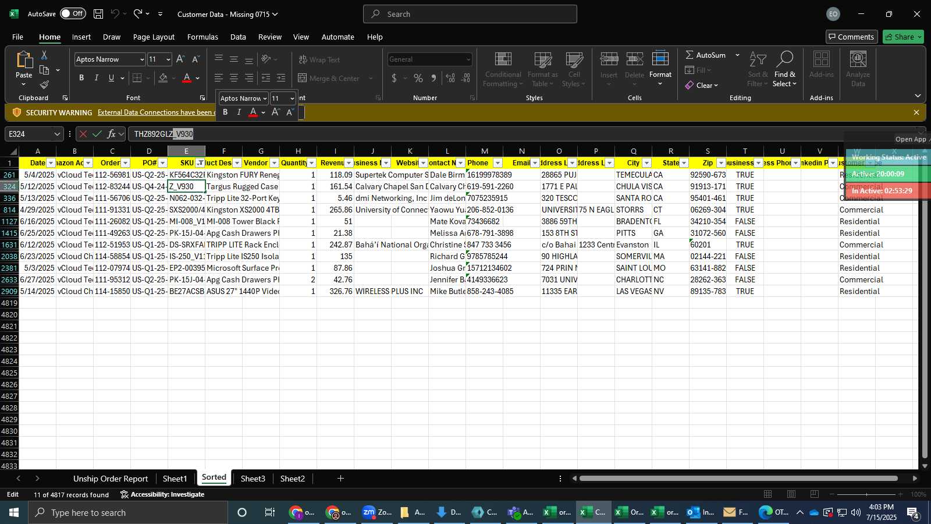This screenshot has width=931, height=524.
Task: Open the Date column filter dropdown
Action: coord(51,163)
